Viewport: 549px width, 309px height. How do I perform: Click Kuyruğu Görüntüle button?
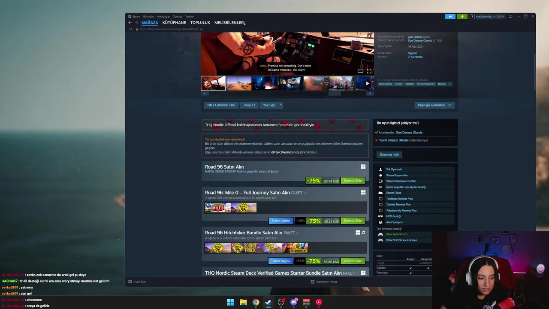(x=434, y=105)
